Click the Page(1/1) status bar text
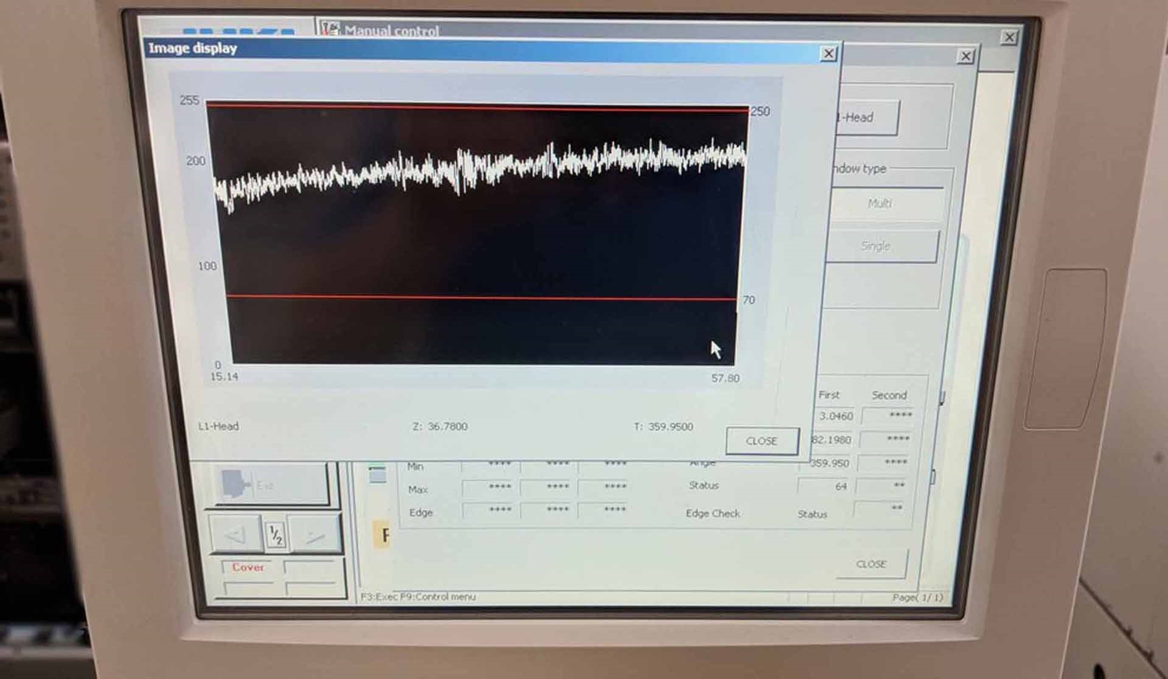This screenshot has width=1168, height=679. click(x=917, y=597)
